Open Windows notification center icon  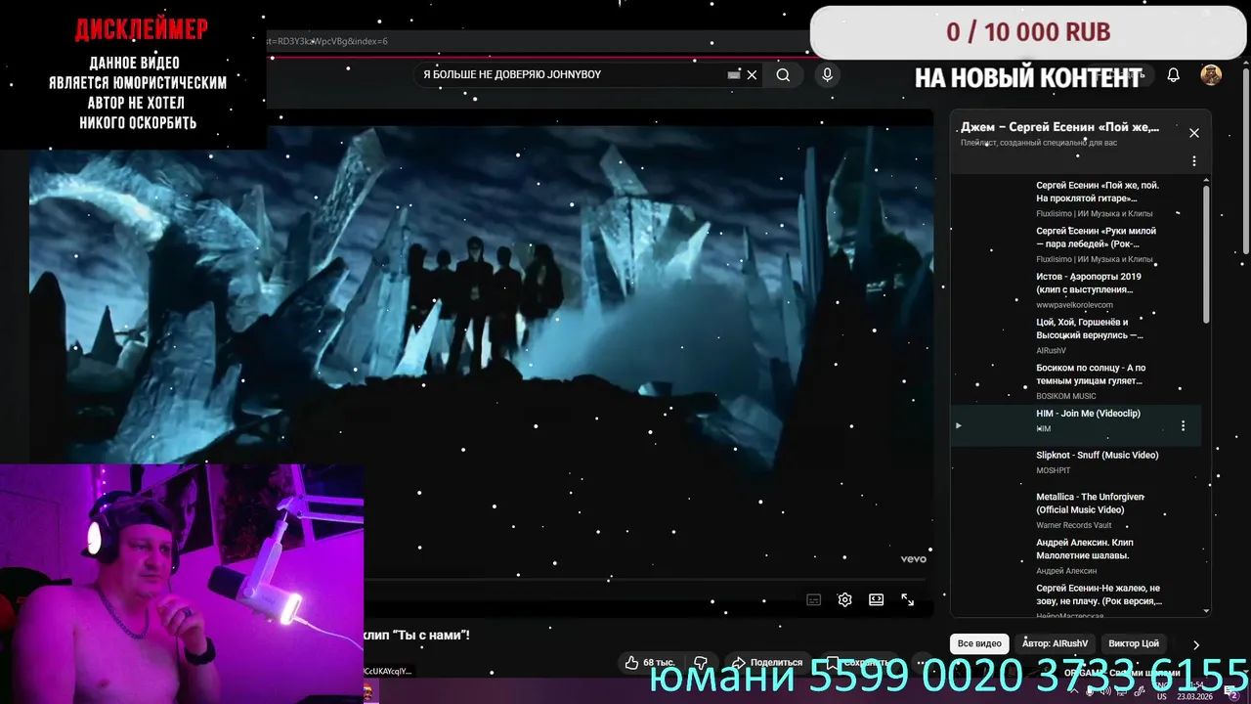1233,692
